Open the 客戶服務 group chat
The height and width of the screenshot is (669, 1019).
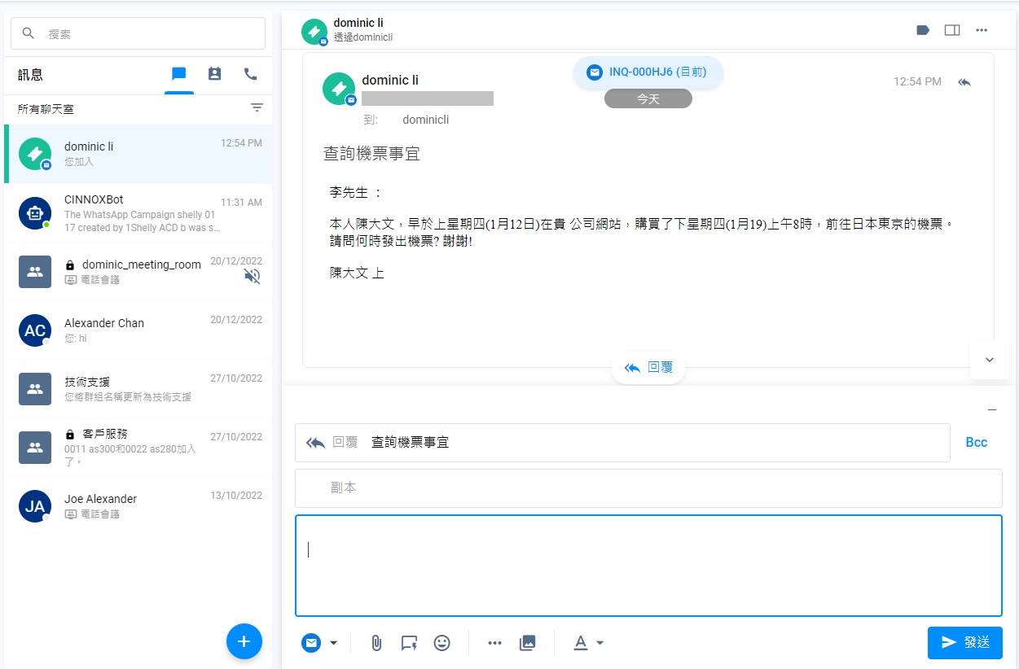click(x=138, y=447)
